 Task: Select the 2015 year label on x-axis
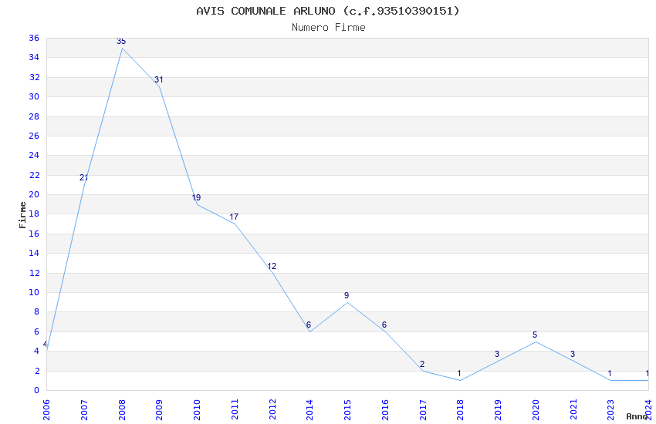347,409
